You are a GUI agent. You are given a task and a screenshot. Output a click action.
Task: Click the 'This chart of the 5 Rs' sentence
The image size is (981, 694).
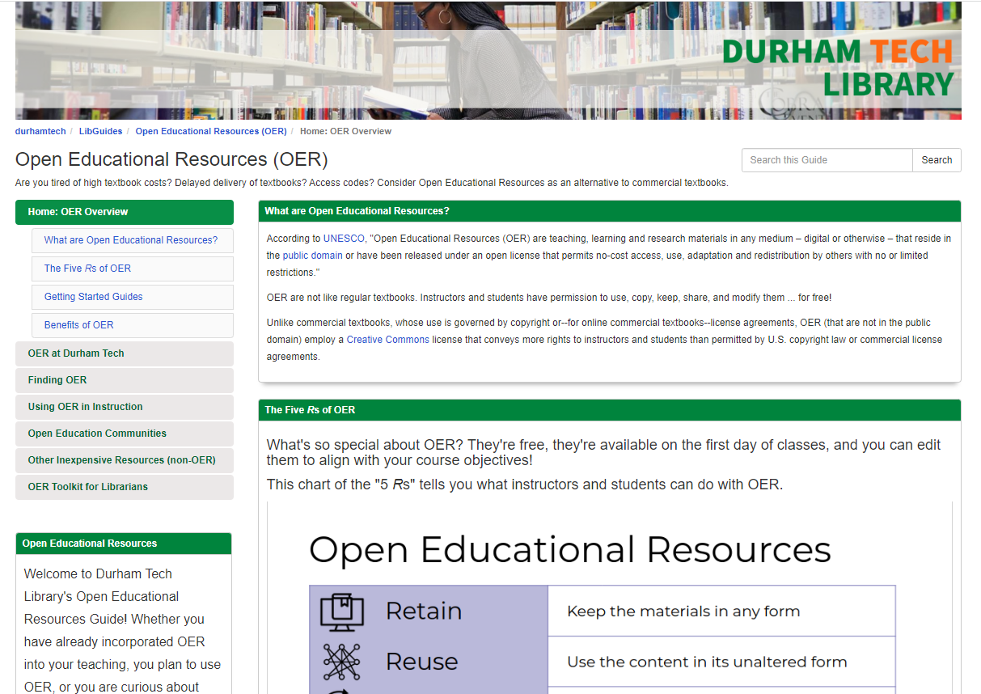(525, 485)
